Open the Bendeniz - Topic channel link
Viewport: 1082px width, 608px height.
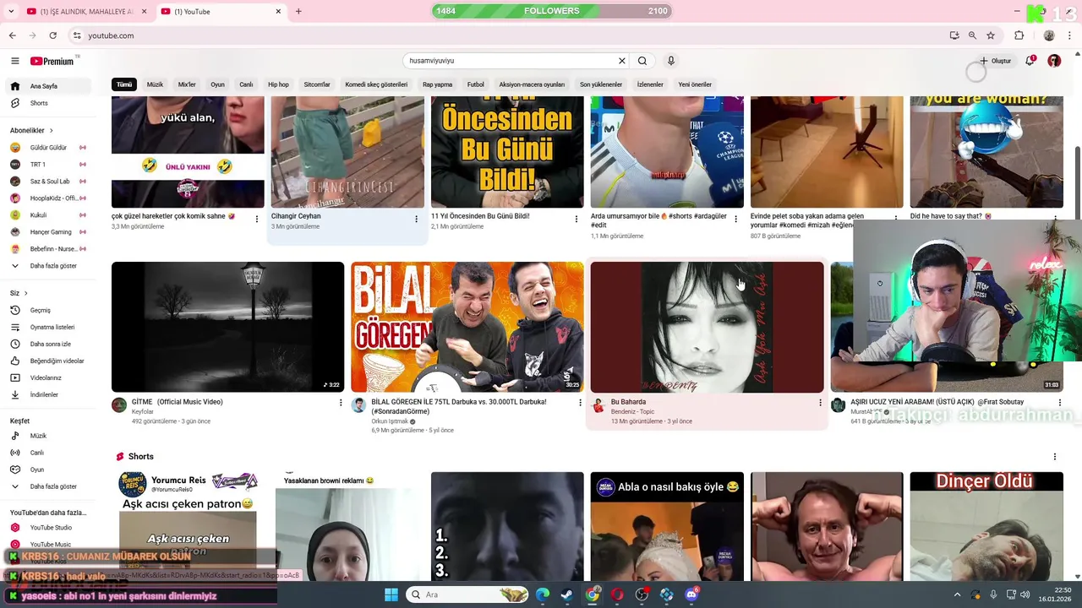[x=632, y=411]
